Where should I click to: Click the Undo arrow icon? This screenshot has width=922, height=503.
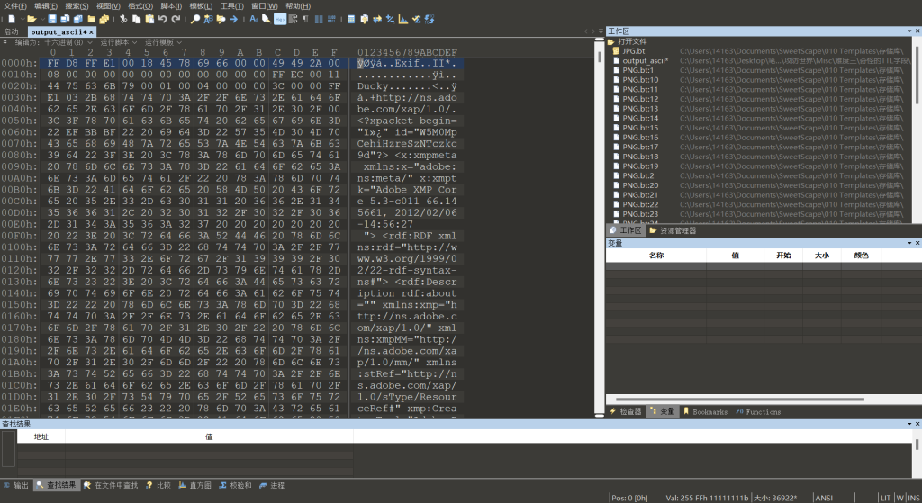(x=163, y=18)
